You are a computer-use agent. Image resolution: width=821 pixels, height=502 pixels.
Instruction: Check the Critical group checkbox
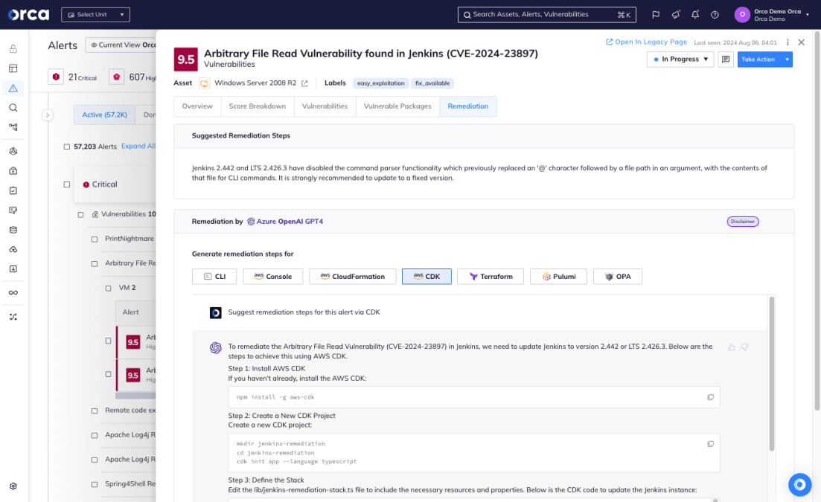pos(66,184)
